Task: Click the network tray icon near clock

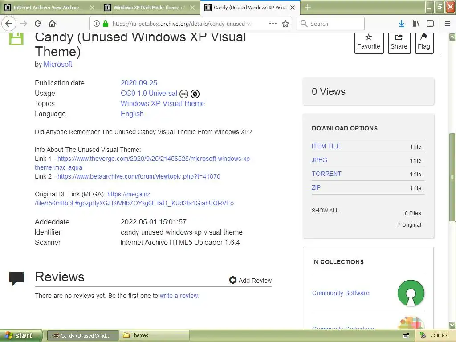Action: tap(423, 335)
